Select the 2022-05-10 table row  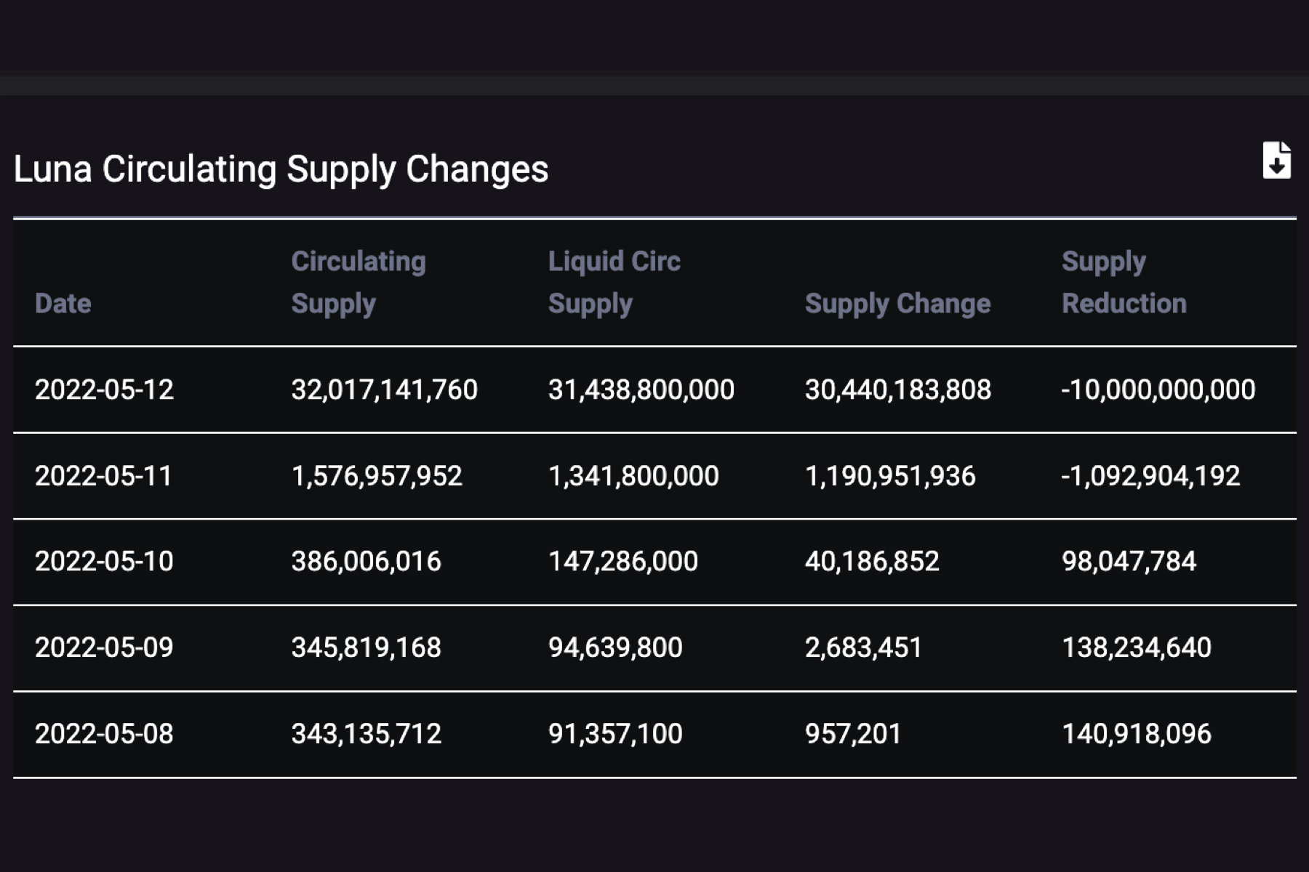click(x=654, y=561)
